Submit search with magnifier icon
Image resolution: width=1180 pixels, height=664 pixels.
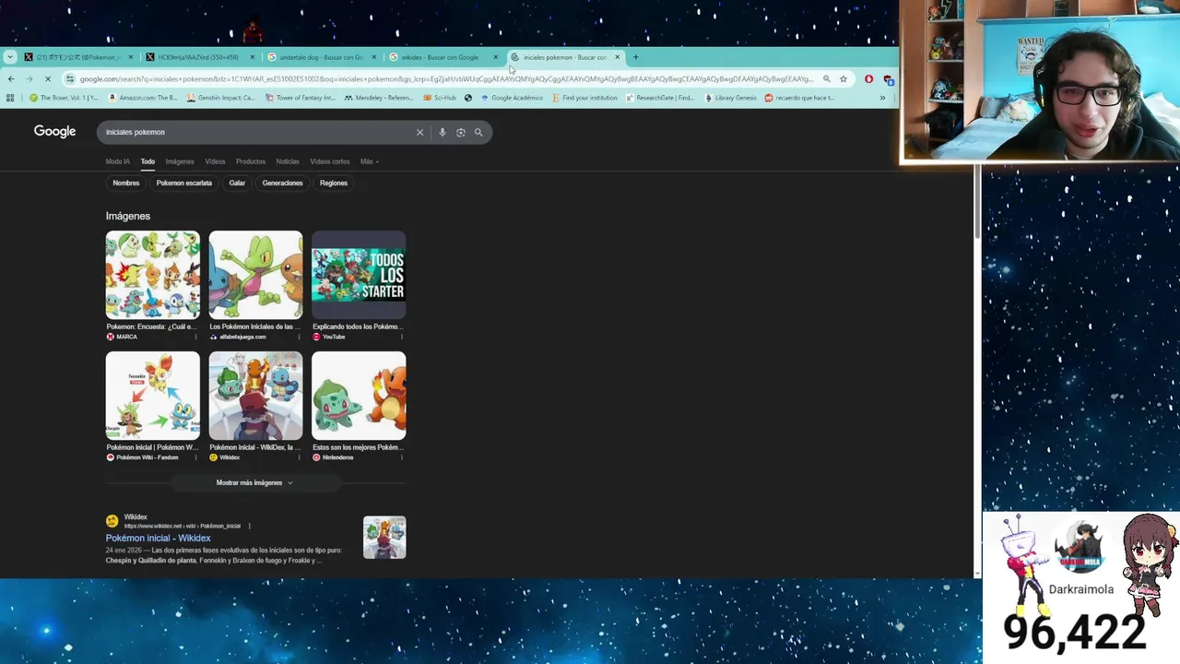tap(478, 132)
